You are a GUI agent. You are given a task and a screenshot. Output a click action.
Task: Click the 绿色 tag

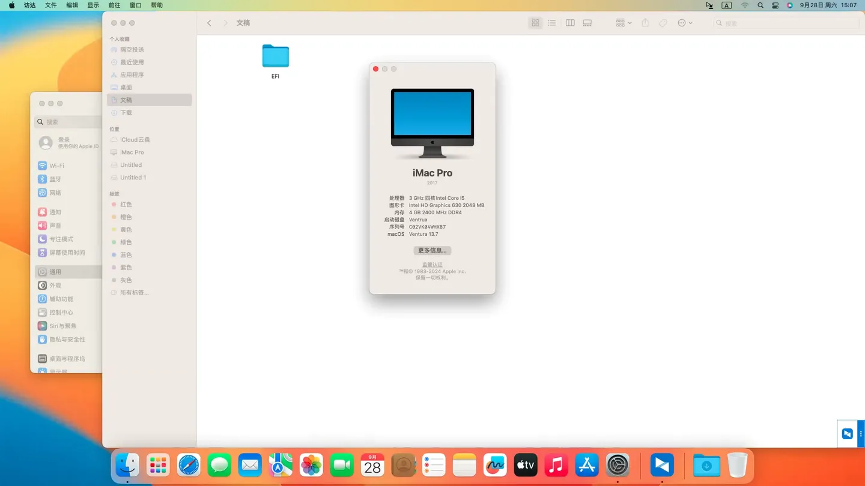(150, 242)
